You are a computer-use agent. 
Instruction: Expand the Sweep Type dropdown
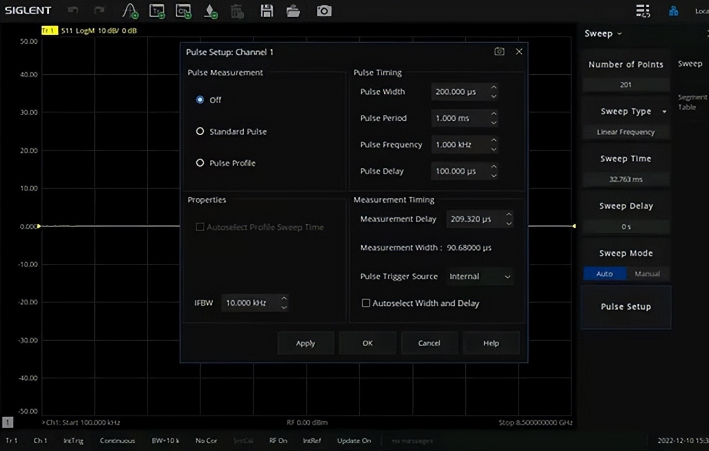pos(664,111)
